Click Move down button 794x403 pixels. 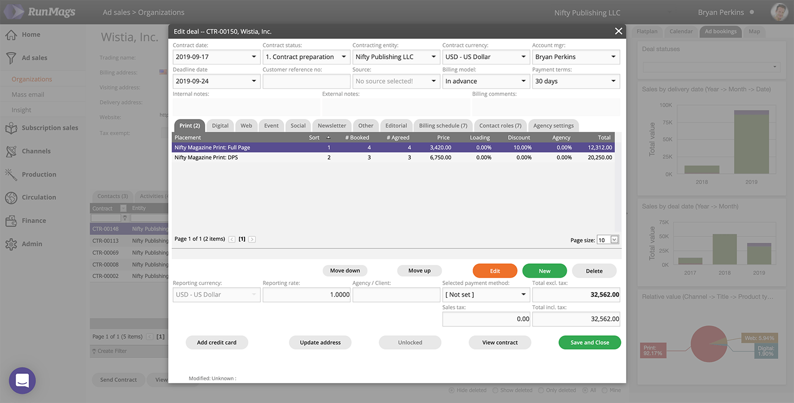pyautogui.click(x=345, y=271)
